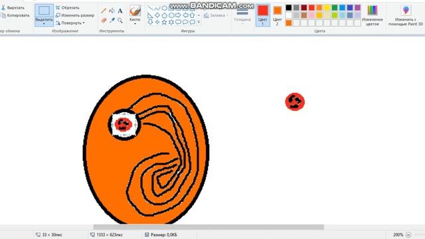Select the Magnifier tool
The image size is (425, 239).
point(120,21)
